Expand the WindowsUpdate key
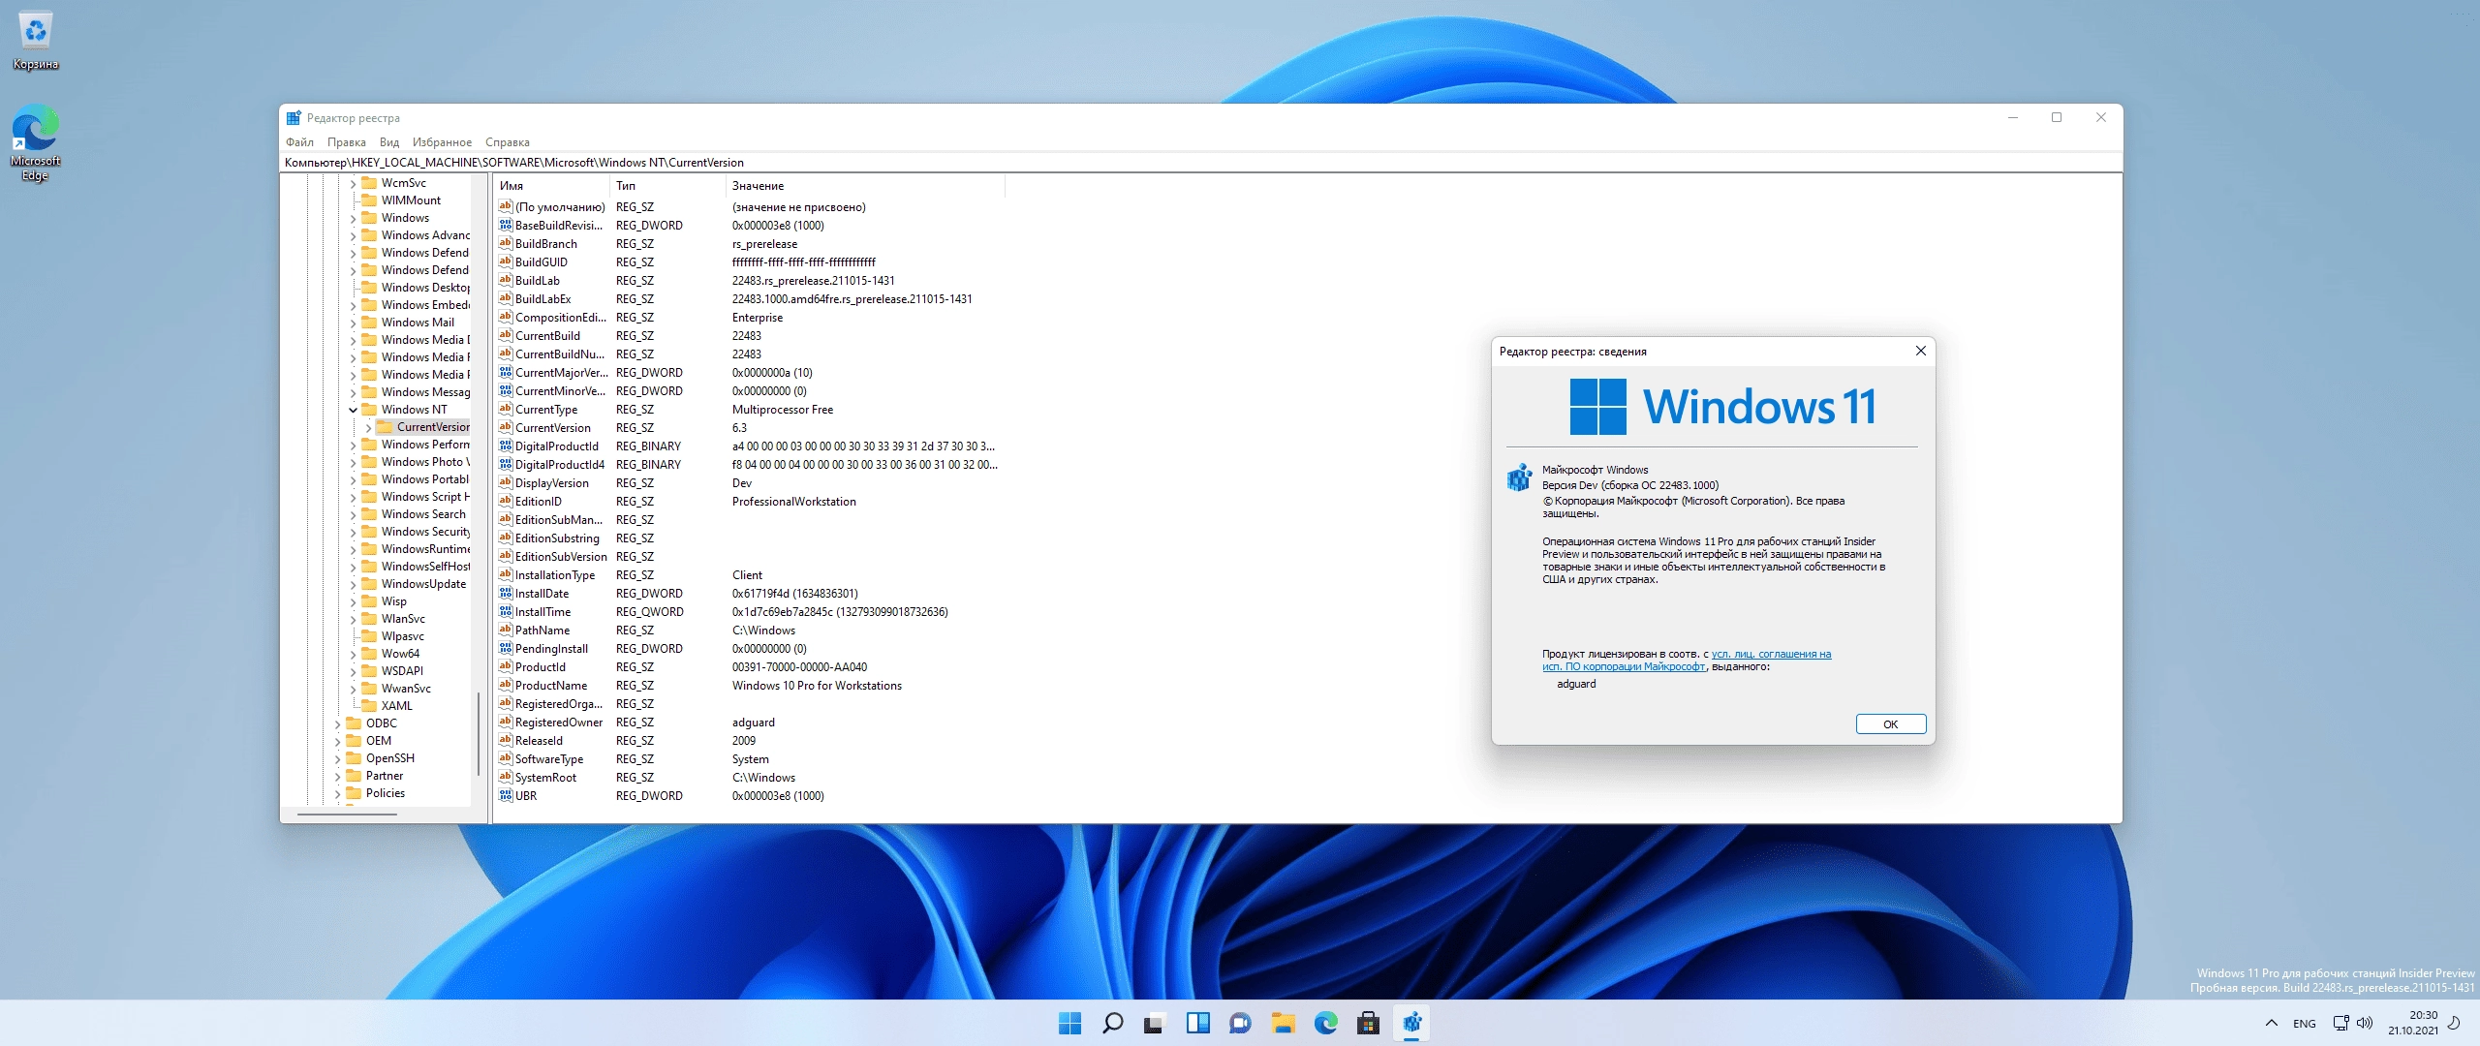 354,584
